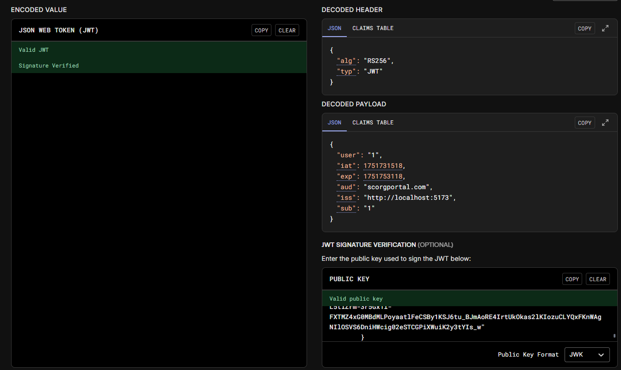This screenshot has width=621, height=370.
Task: Click the "sub" claim key
Action: (x=347, y=208)
